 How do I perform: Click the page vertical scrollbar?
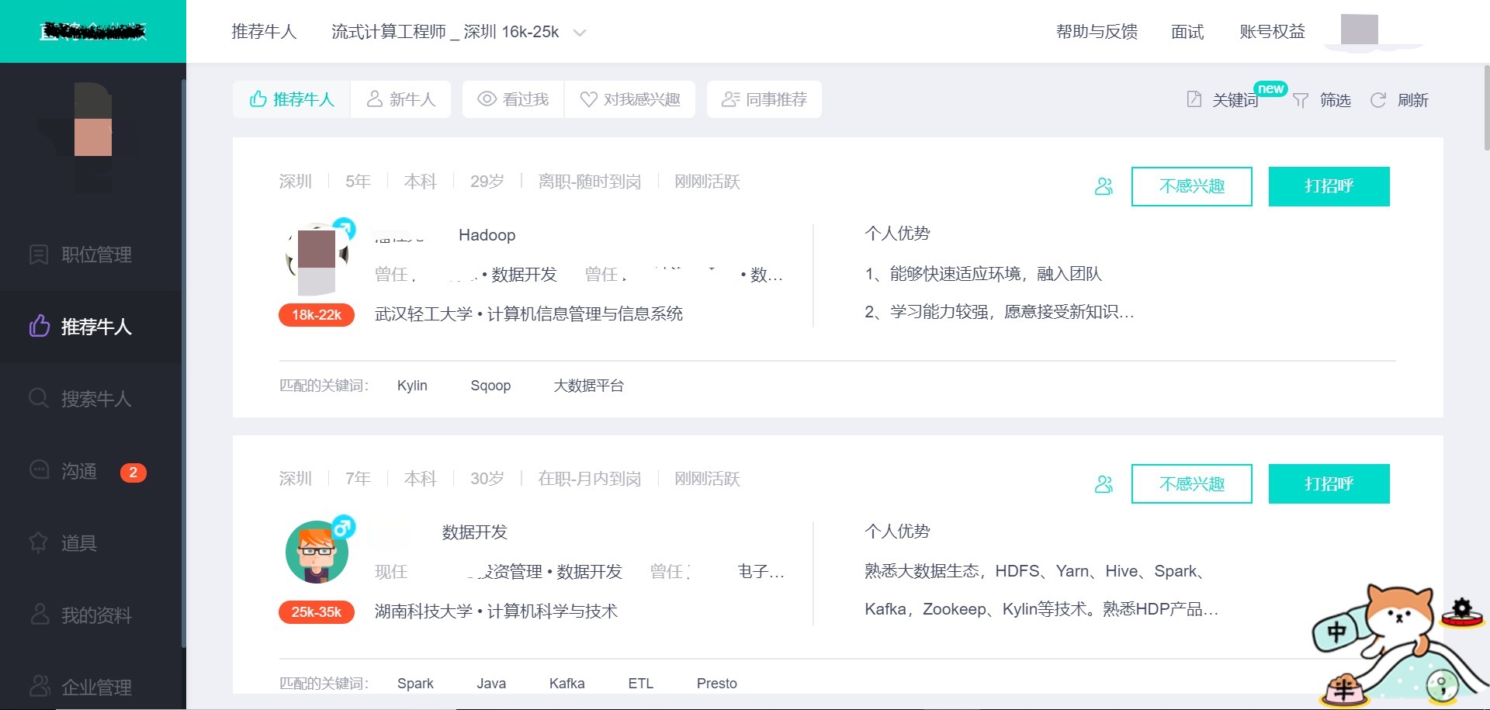tap(1485, 109)
